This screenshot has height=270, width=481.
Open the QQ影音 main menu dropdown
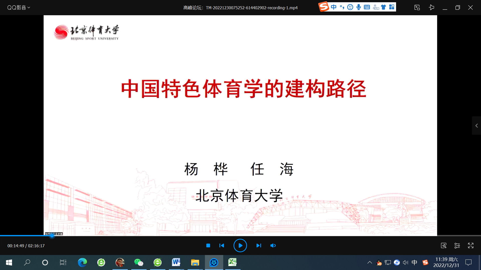(19, 7)
